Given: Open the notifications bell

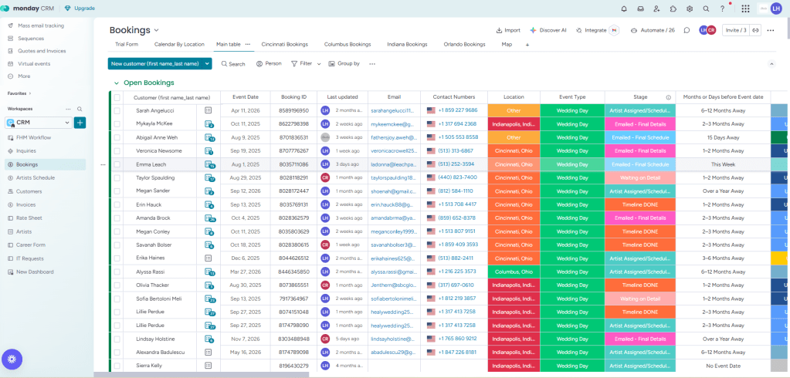Looking at the screenshot, I should pyautogui.click(x=624, y=8).
